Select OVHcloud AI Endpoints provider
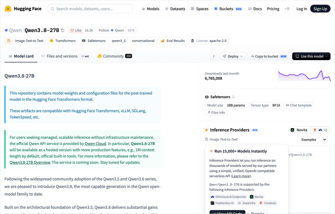Screen dimensions: 335x214 [x=228, y=197]
